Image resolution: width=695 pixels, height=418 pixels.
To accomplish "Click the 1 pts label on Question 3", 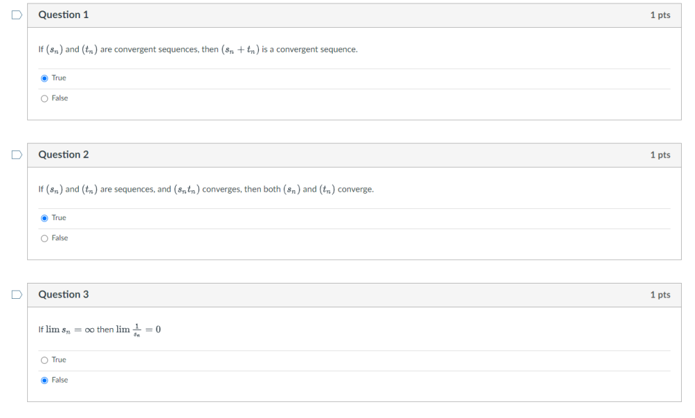I will [660, 294].
